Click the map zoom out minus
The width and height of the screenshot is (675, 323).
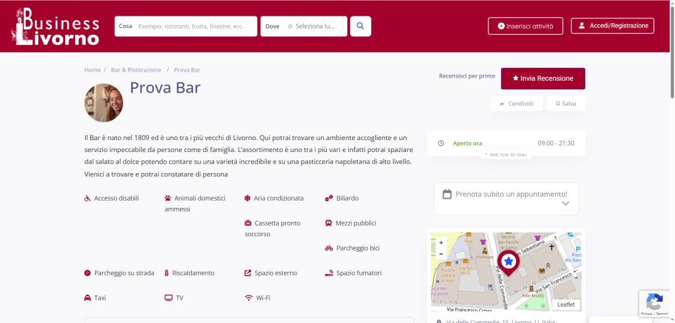coord(441,253)
